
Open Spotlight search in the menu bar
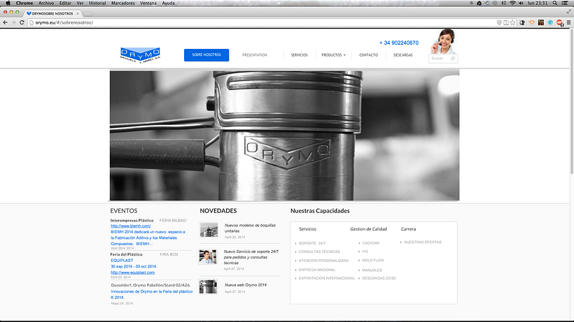point(555,3)
